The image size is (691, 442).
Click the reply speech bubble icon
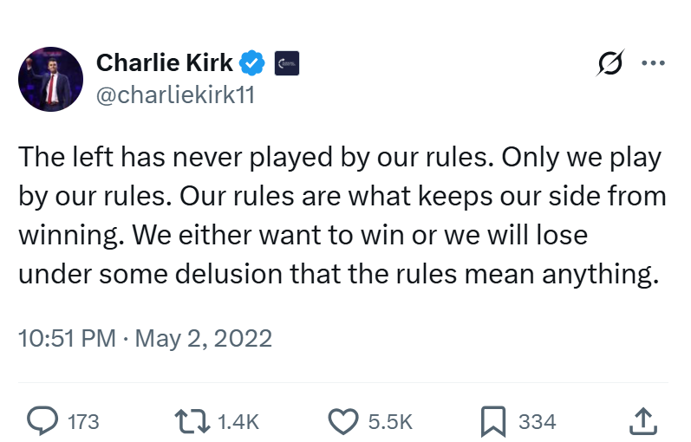(42, 421)
